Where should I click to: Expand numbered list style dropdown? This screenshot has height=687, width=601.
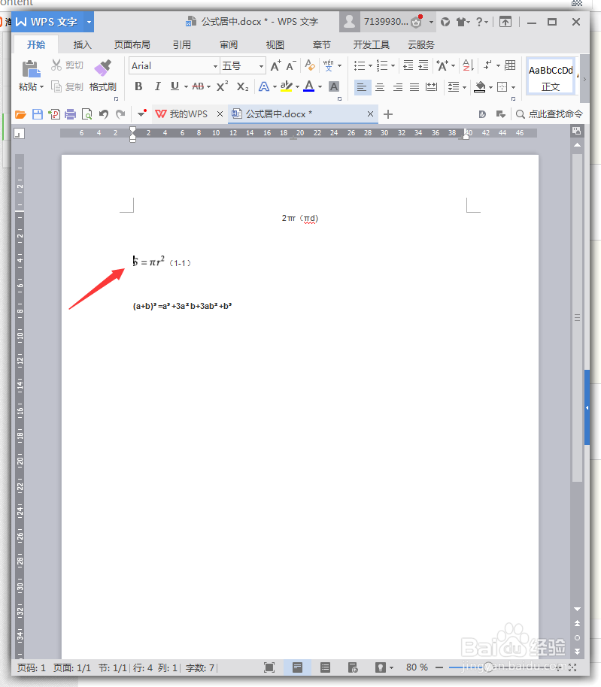click(x=393, y=65)
